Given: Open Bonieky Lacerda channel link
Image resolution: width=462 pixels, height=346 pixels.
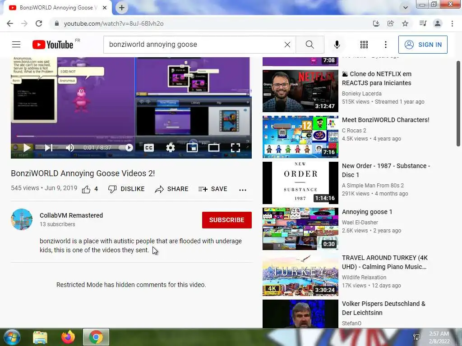Looking at the screenshot, I should click(361, 94).
